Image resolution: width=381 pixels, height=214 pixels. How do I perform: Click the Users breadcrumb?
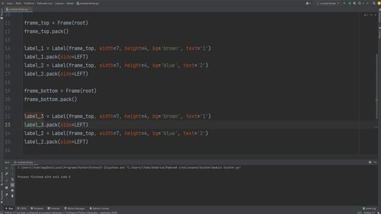[10, 4]
